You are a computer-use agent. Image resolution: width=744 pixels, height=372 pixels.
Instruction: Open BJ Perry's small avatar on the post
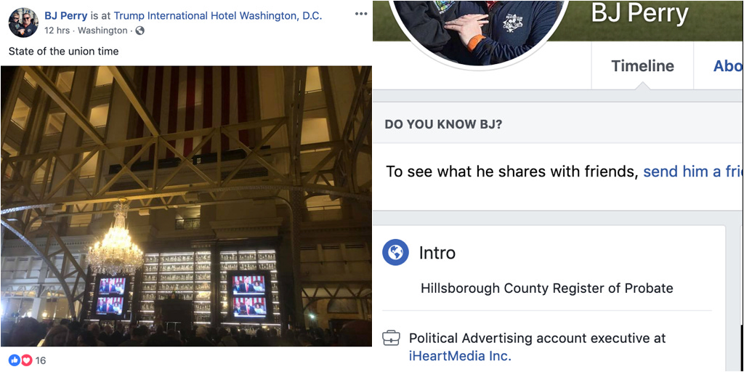click(x=23, y=23)
